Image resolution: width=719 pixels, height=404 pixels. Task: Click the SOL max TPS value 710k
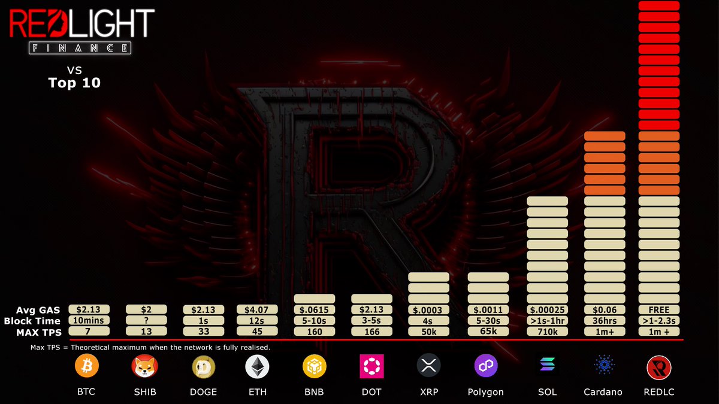[x=548, y=331]
